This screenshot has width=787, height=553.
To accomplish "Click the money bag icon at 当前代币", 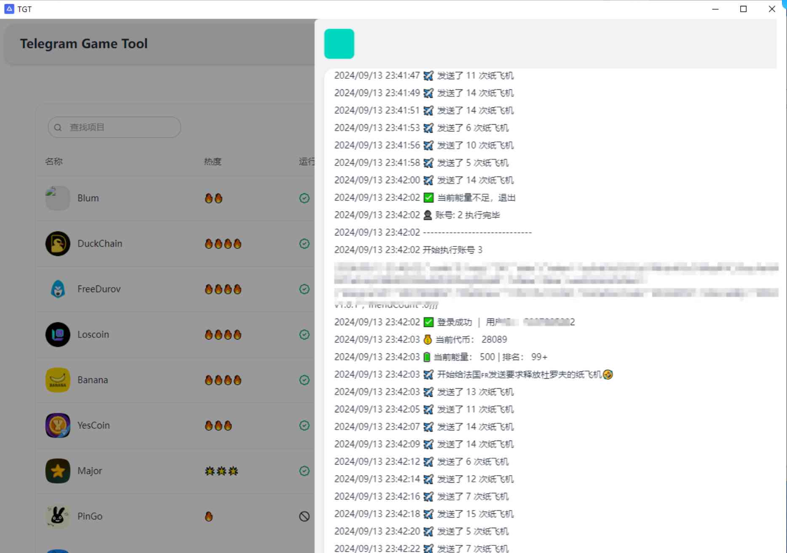I will (x=428, y=339).
